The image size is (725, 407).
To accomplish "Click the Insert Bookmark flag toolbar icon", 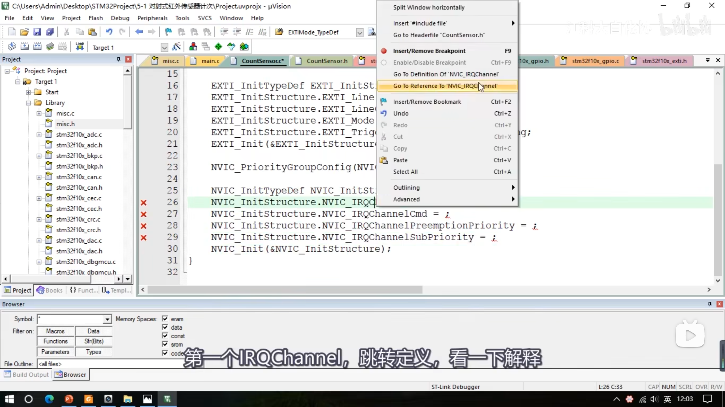I will point(168,32).
